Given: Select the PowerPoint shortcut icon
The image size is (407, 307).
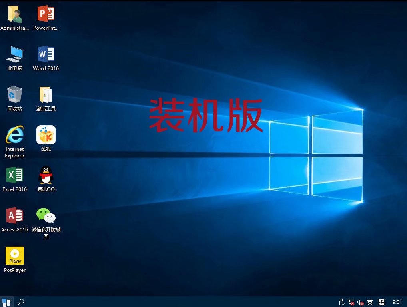Looking at the screenshot, I should tap(46, 14).
